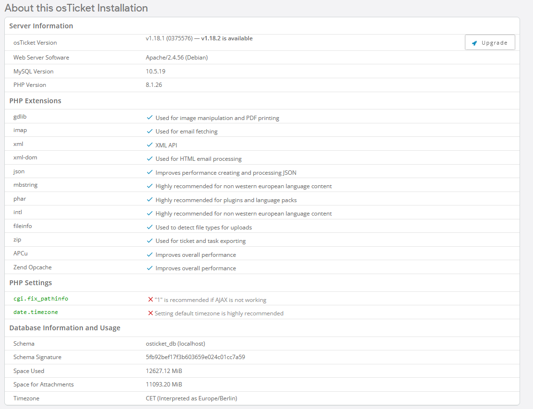Click the red X icon for date.timezone
533x409 pixels.
tap(150, 313)
